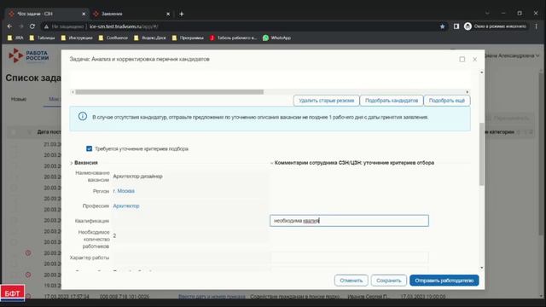Click Подобрать ещё button

pos(447,101)
